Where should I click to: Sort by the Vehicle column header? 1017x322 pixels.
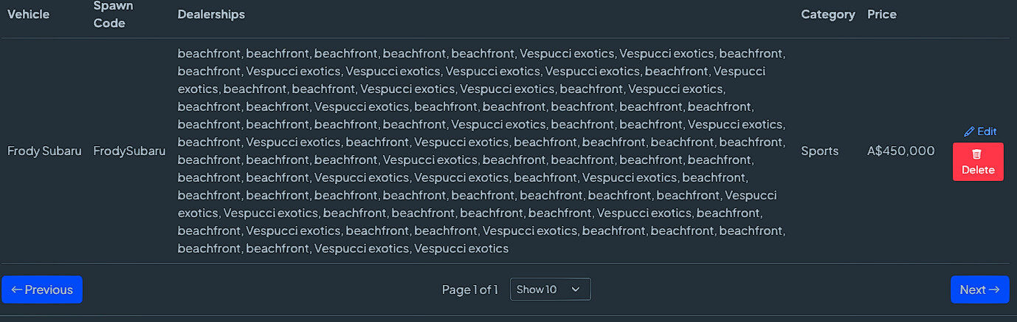(x=29, y=14)
